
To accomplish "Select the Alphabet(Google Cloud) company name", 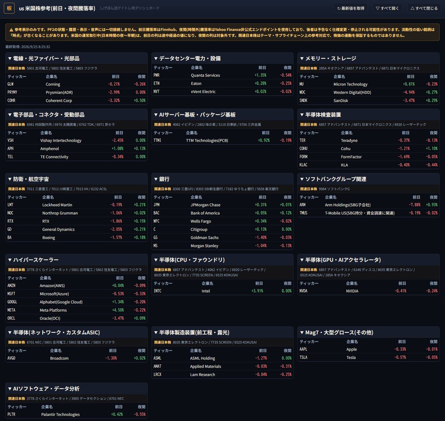I will [x=61, y=302].
